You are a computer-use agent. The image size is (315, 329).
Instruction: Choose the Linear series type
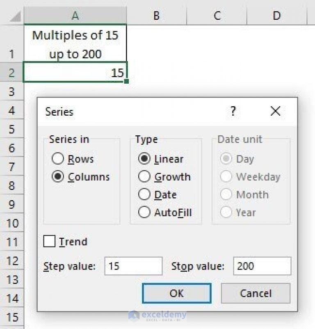pos(144,159)
